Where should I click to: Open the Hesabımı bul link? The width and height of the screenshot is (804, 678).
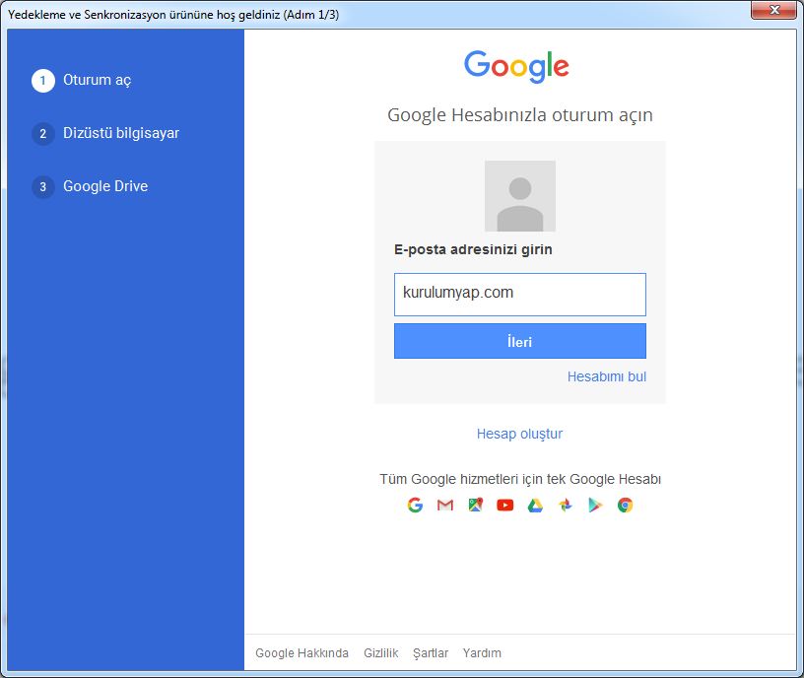click(x=607, y=376)
